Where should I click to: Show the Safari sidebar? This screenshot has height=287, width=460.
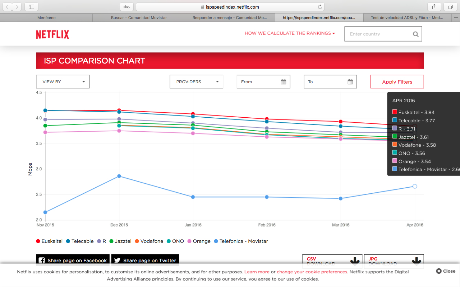[32, 7]
